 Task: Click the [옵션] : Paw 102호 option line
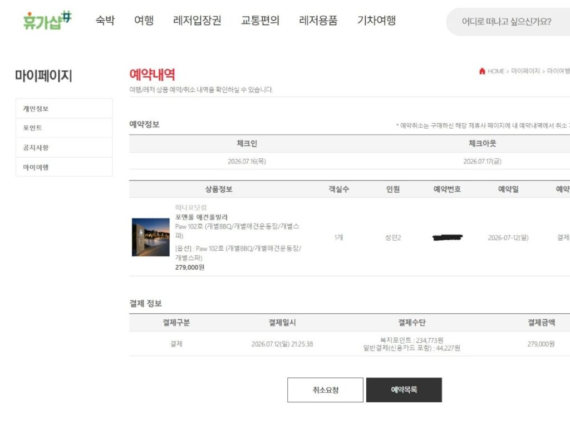(238, 253)
